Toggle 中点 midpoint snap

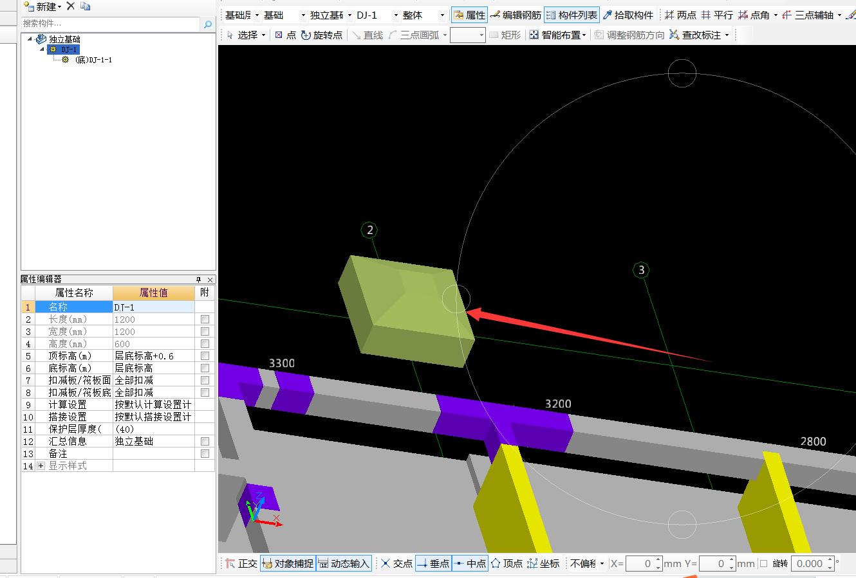(470, 563)
